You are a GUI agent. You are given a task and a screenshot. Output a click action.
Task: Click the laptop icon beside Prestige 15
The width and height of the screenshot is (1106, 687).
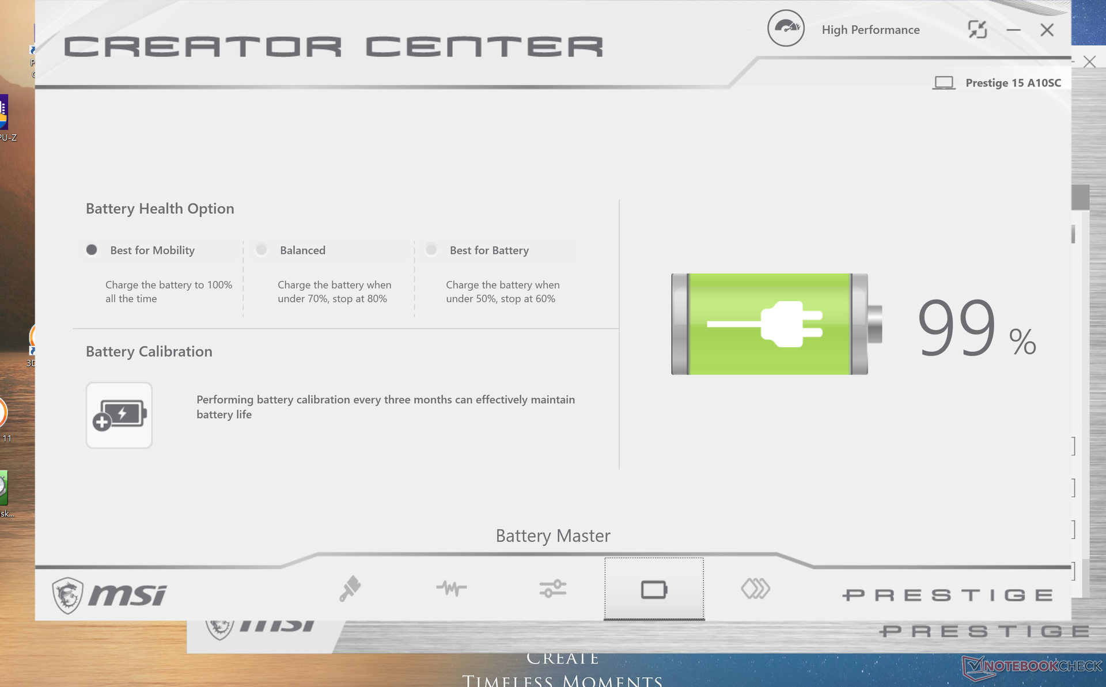(x=944, y=83)
